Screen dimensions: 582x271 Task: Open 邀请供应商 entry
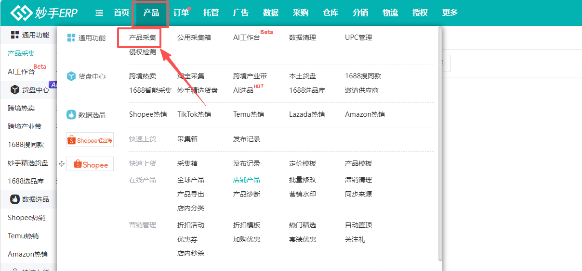(x=362, y=90)
